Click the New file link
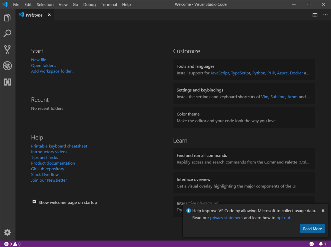 (x=39, y=60)
